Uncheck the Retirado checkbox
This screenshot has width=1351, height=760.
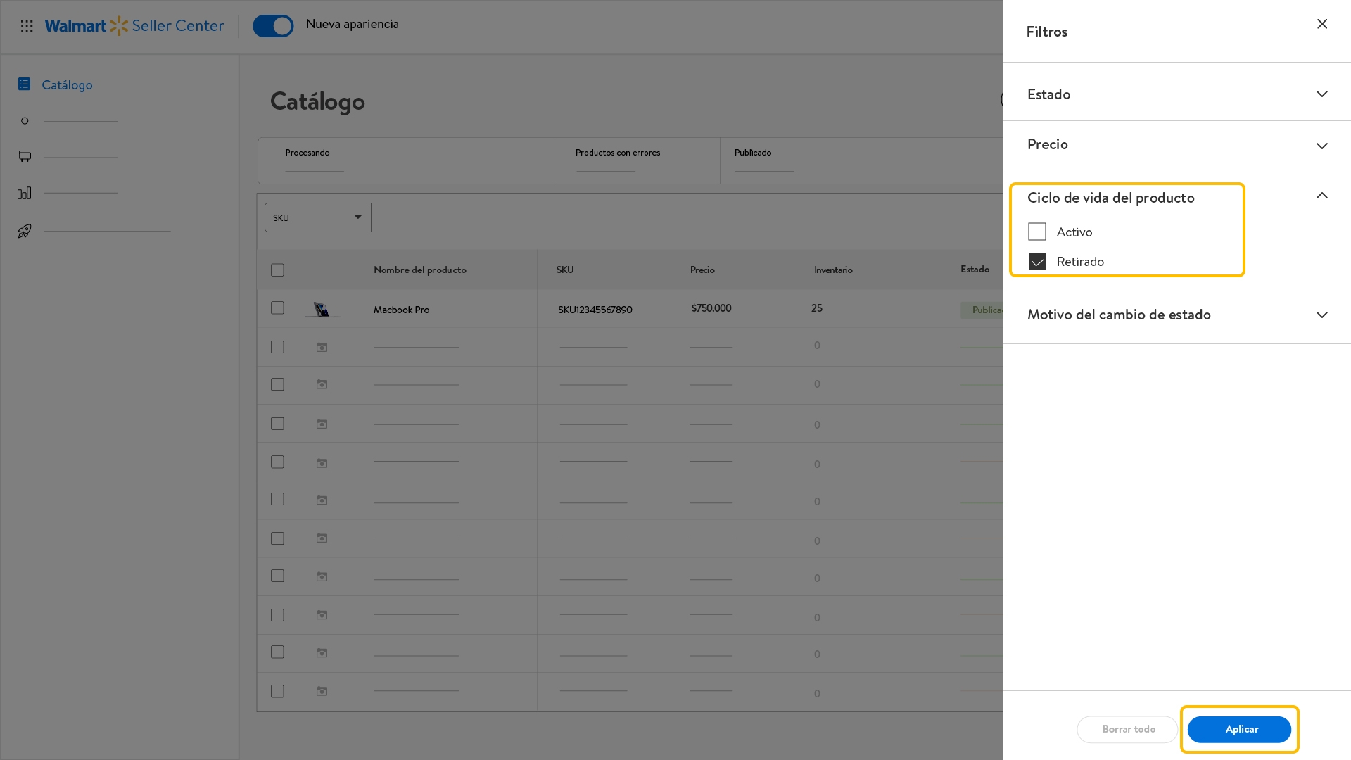pos(1037,262)
